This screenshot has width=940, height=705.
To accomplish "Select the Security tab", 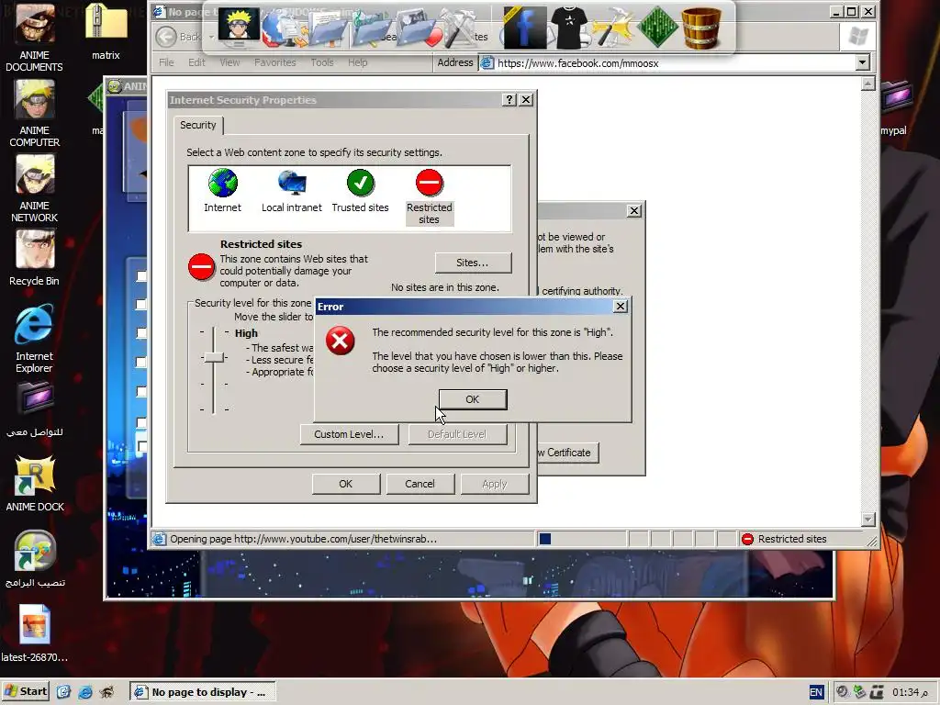I will tap(198, 125).
